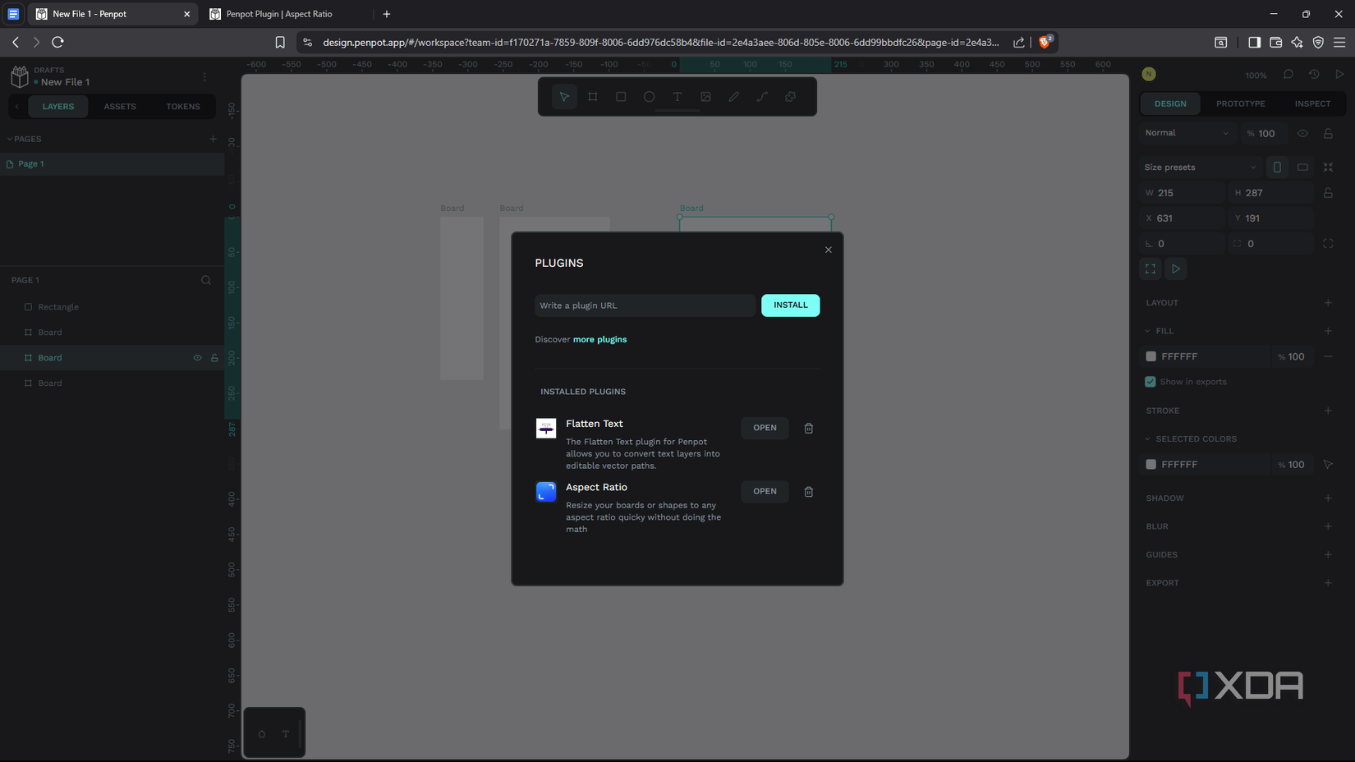1355x762 pixels.
Task: Open the Size presets dropdown
Action: 1199,167
